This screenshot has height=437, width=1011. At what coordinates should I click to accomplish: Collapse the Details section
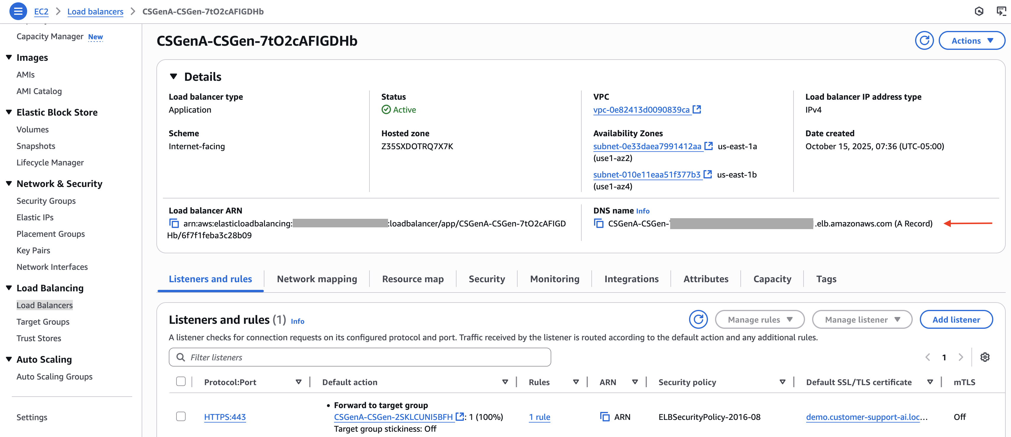pos(174,76)
